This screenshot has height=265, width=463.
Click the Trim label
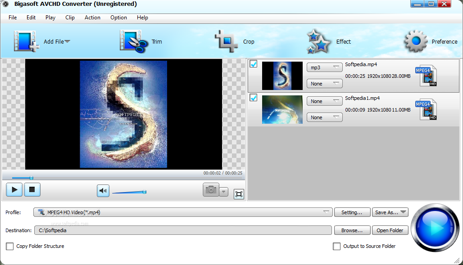click(157, 41)
